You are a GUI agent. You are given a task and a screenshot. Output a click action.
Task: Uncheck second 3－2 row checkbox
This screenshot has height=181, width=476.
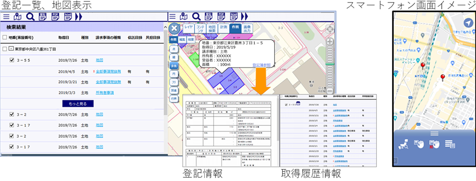(12, 136)
